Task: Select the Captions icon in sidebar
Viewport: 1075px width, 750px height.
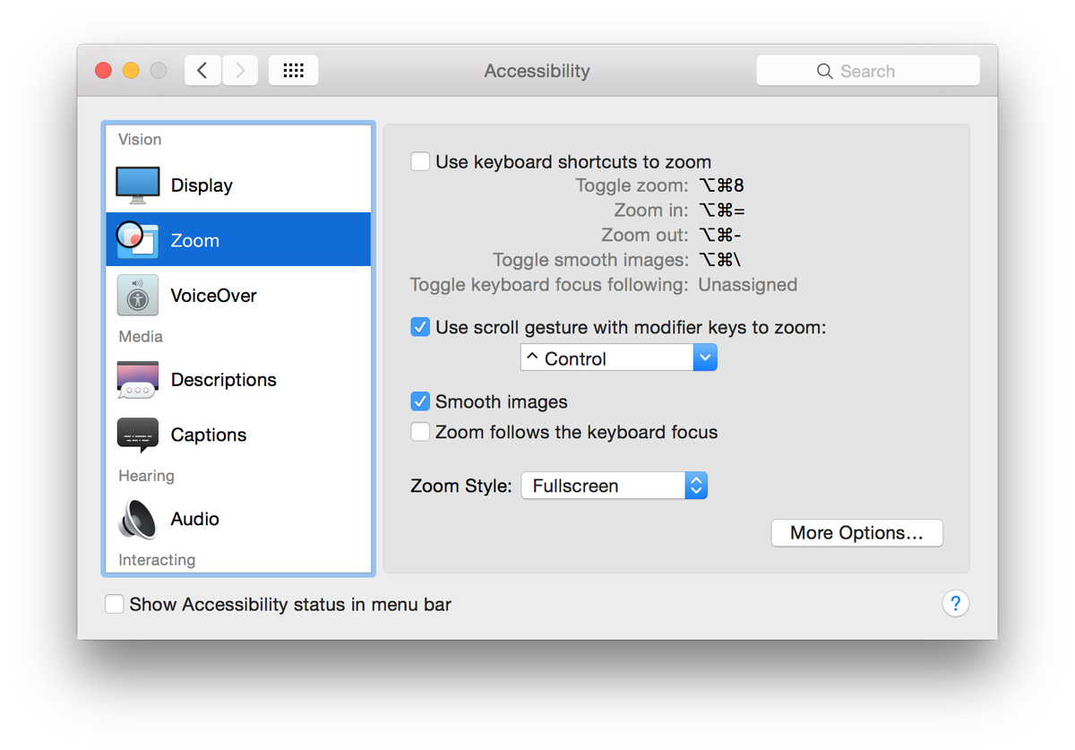Action: (138, 435)
